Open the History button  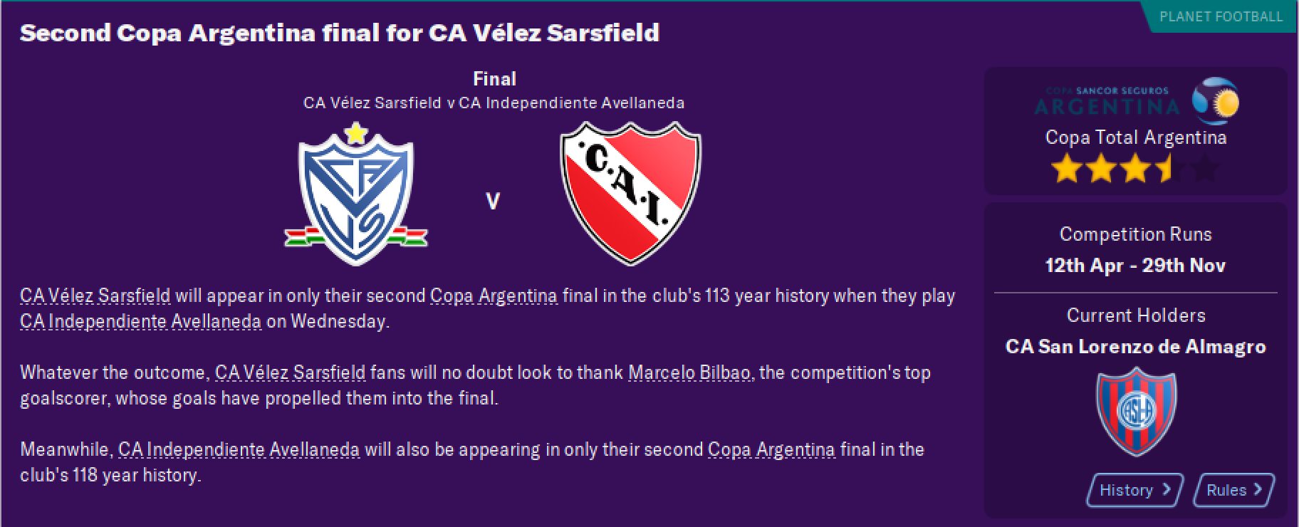click(x=1135, y=490)
